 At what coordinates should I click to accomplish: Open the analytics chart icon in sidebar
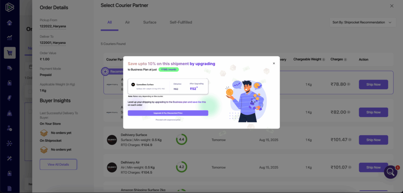tap(9, 38)
